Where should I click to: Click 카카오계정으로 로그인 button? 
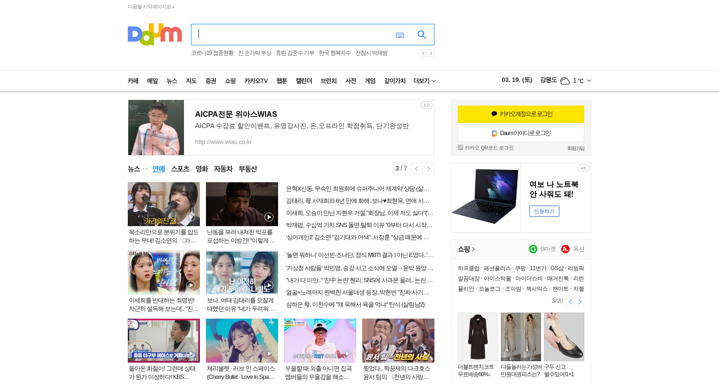pos(521,114)
